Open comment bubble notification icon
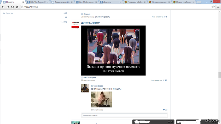 (x=66, y=17)
